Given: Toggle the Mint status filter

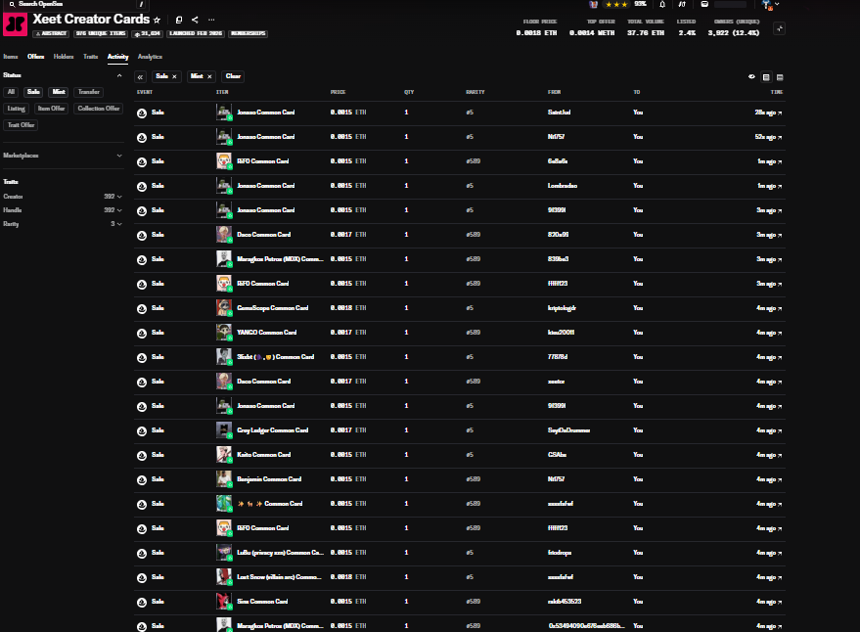Looking at the screenshot, I should 59,92.
